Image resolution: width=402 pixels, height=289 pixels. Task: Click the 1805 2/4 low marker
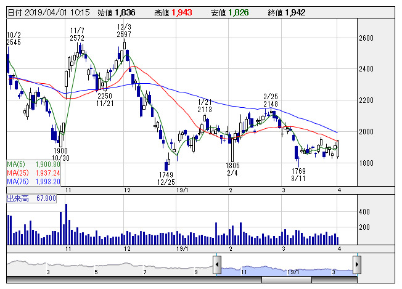tap(232, 169)
